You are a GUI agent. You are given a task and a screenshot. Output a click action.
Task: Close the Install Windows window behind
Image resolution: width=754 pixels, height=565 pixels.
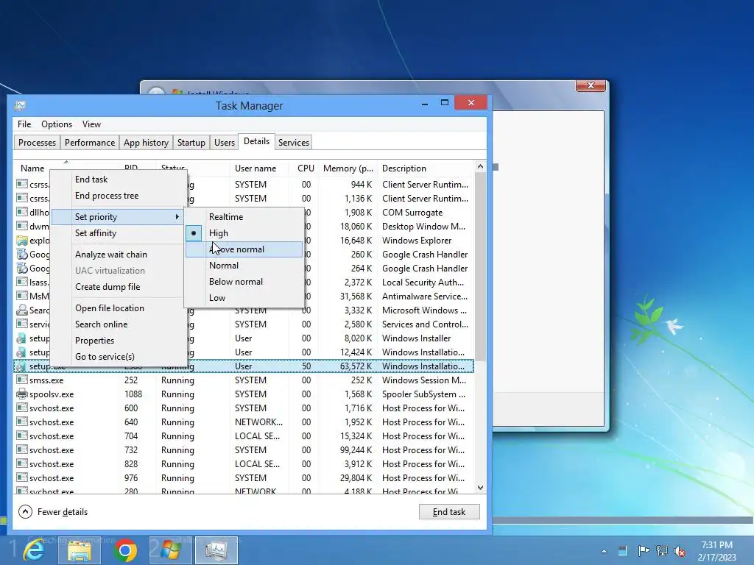(591, 85)
